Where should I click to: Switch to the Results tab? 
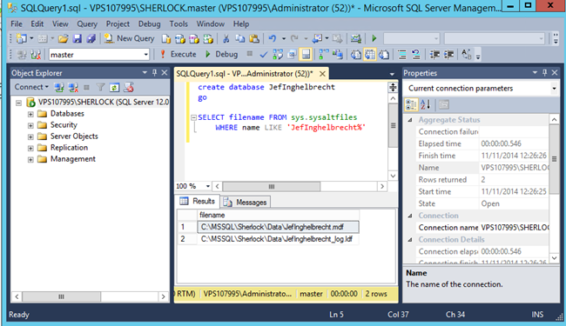[x=198, y=201]
